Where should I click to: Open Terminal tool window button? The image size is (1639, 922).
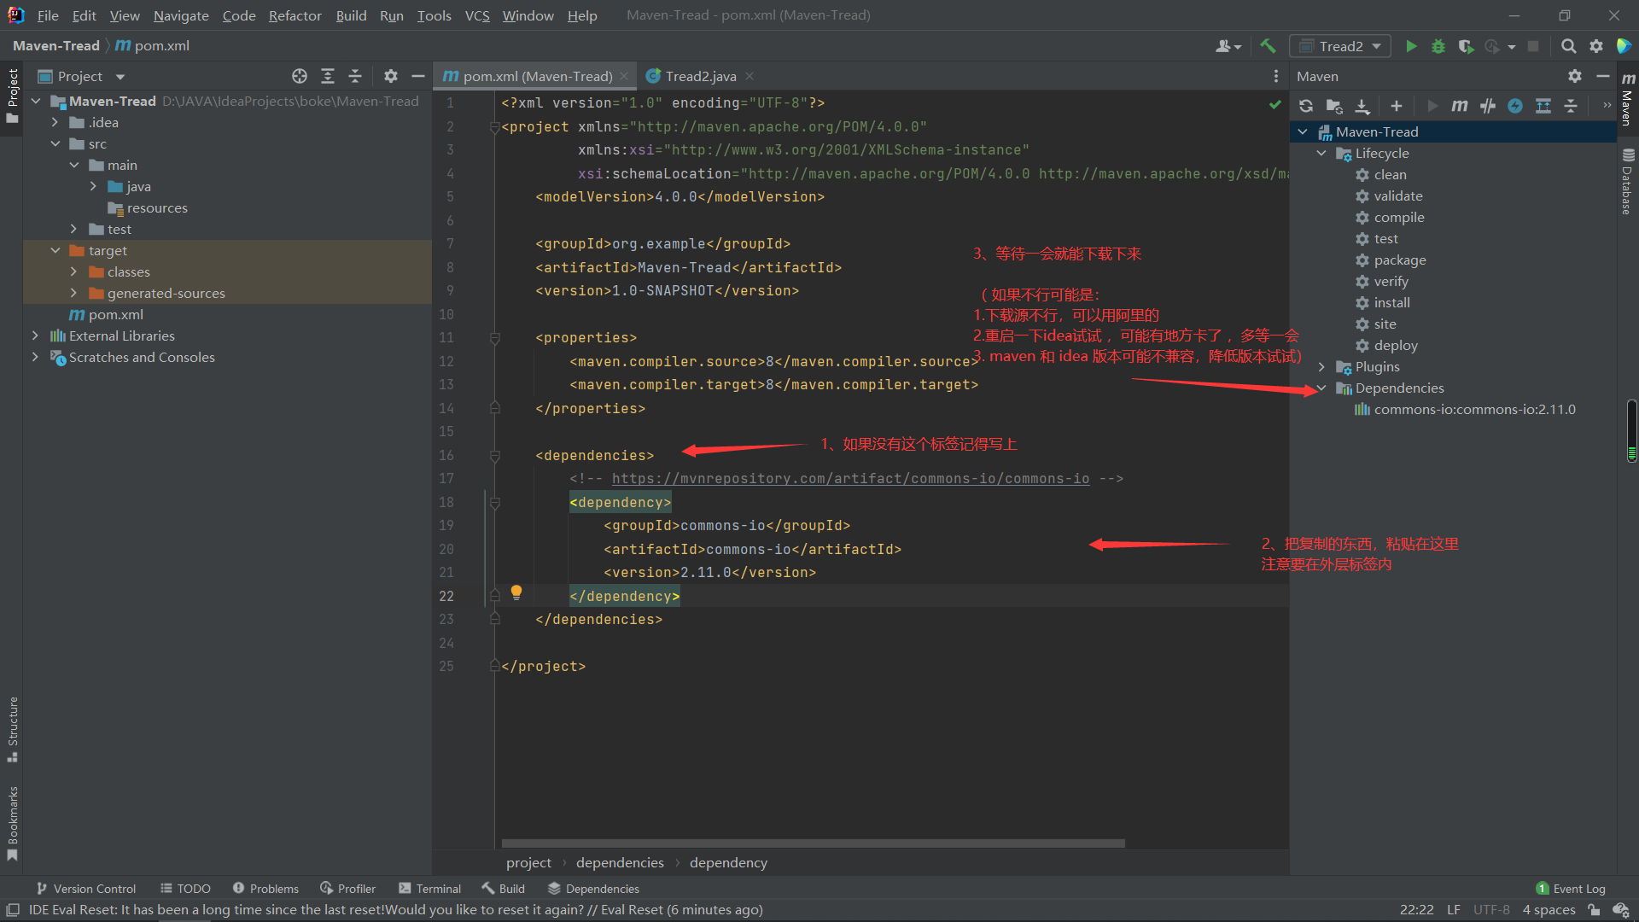point(429,889)
